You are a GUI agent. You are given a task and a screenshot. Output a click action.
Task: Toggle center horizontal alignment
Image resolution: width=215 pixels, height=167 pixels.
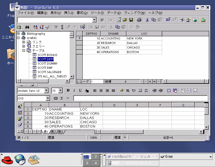tap(101, 90)
